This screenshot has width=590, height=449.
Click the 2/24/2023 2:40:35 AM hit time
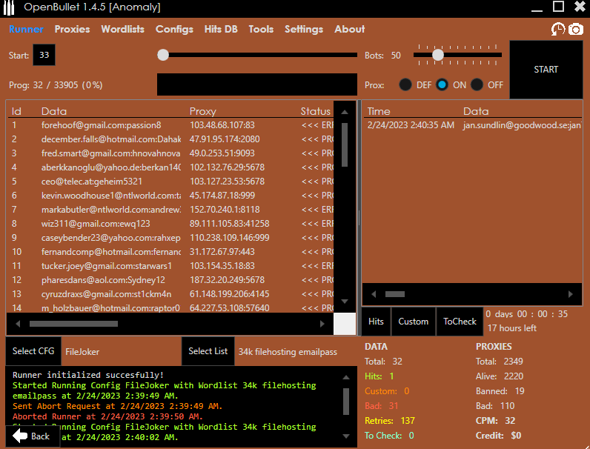411,125
